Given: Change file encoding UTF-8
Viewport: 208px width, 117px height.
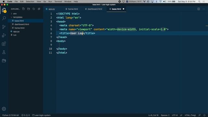Looking at the screenshot, I should 175,115.
